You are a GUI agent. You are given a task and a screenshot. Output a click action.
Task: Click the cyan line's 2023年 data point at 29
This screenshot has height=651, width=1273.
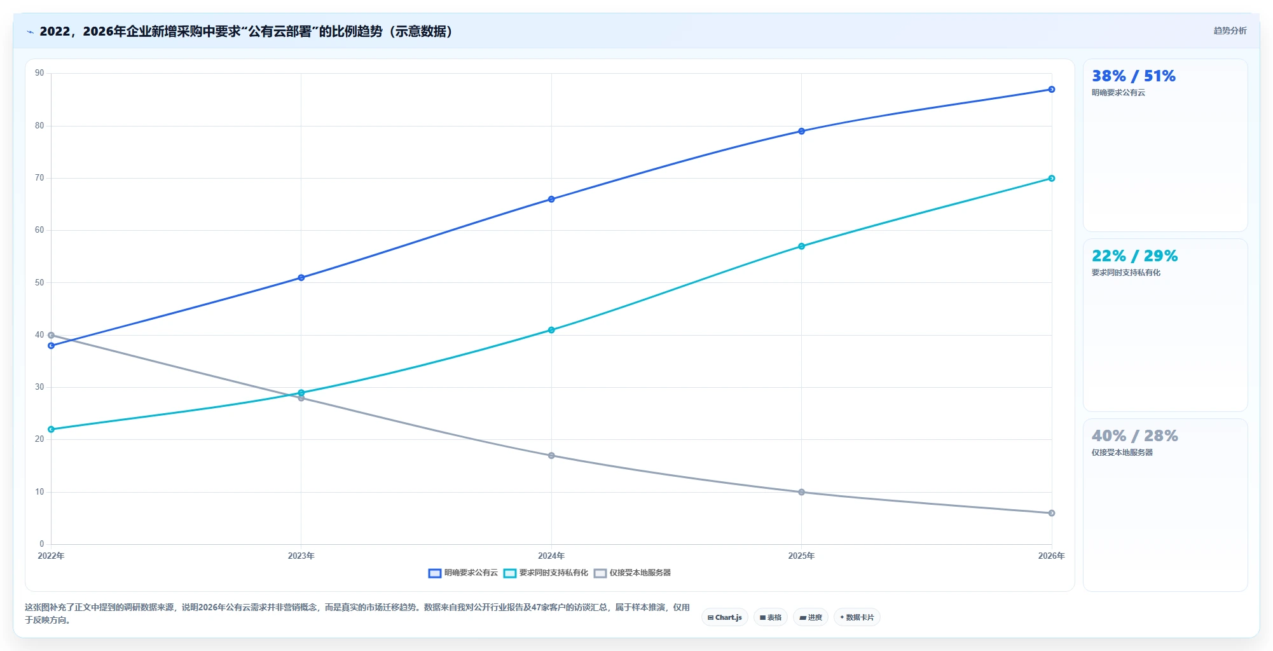[301, 393]
